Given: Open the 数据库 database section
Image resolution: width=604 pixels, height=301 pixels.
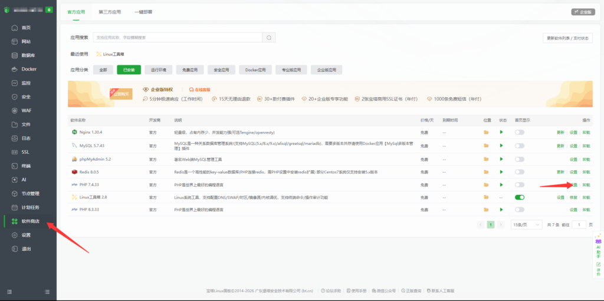Looking at the screenshot, I should [x=28, y=55].
